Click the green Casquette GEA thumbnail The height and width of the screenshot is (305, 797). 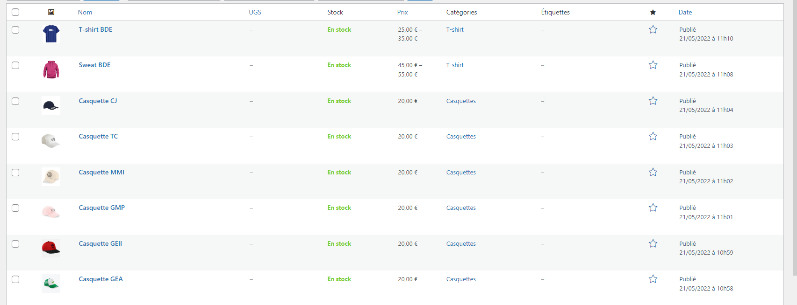51,284
